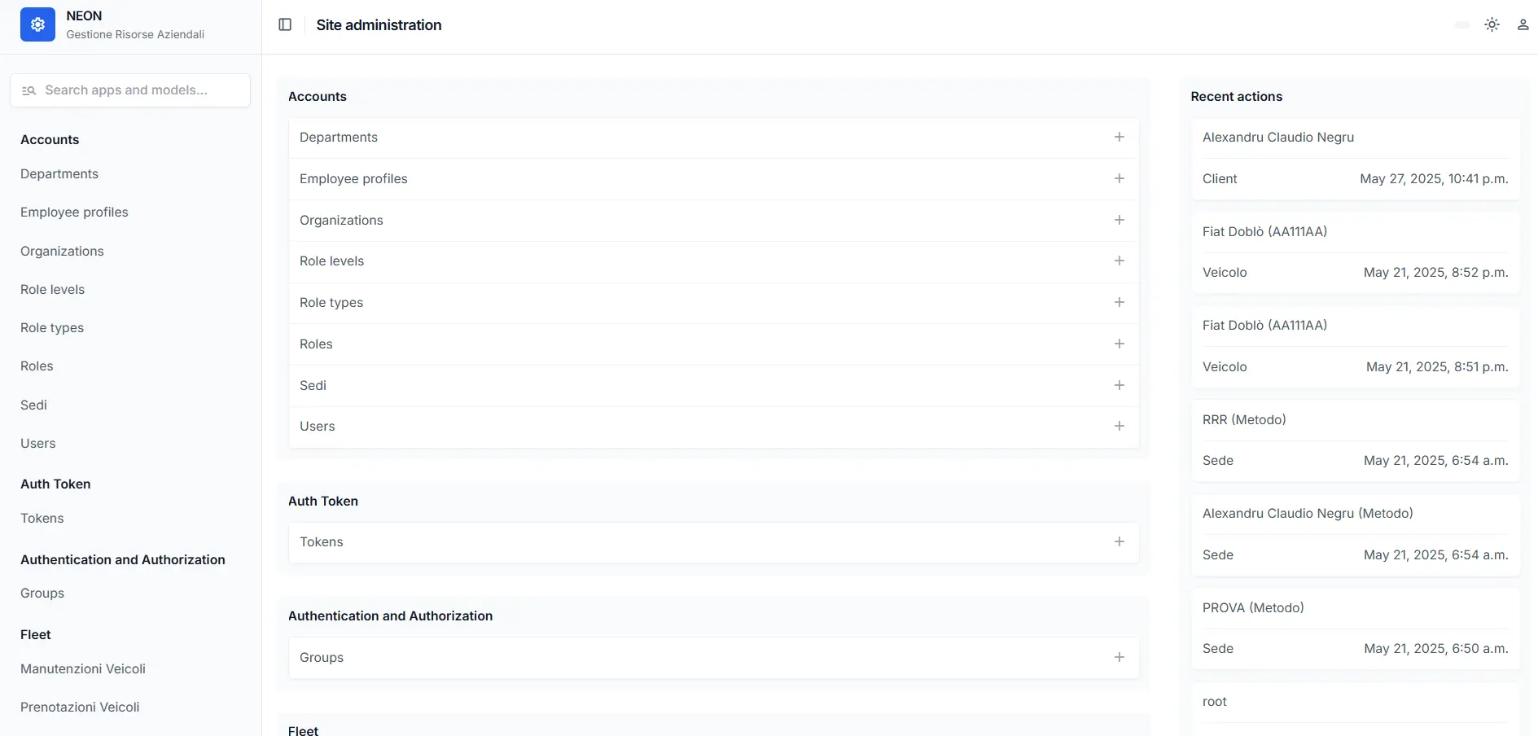Open Manutenzioni Veicoli in the sidebar

pos(83,668)
